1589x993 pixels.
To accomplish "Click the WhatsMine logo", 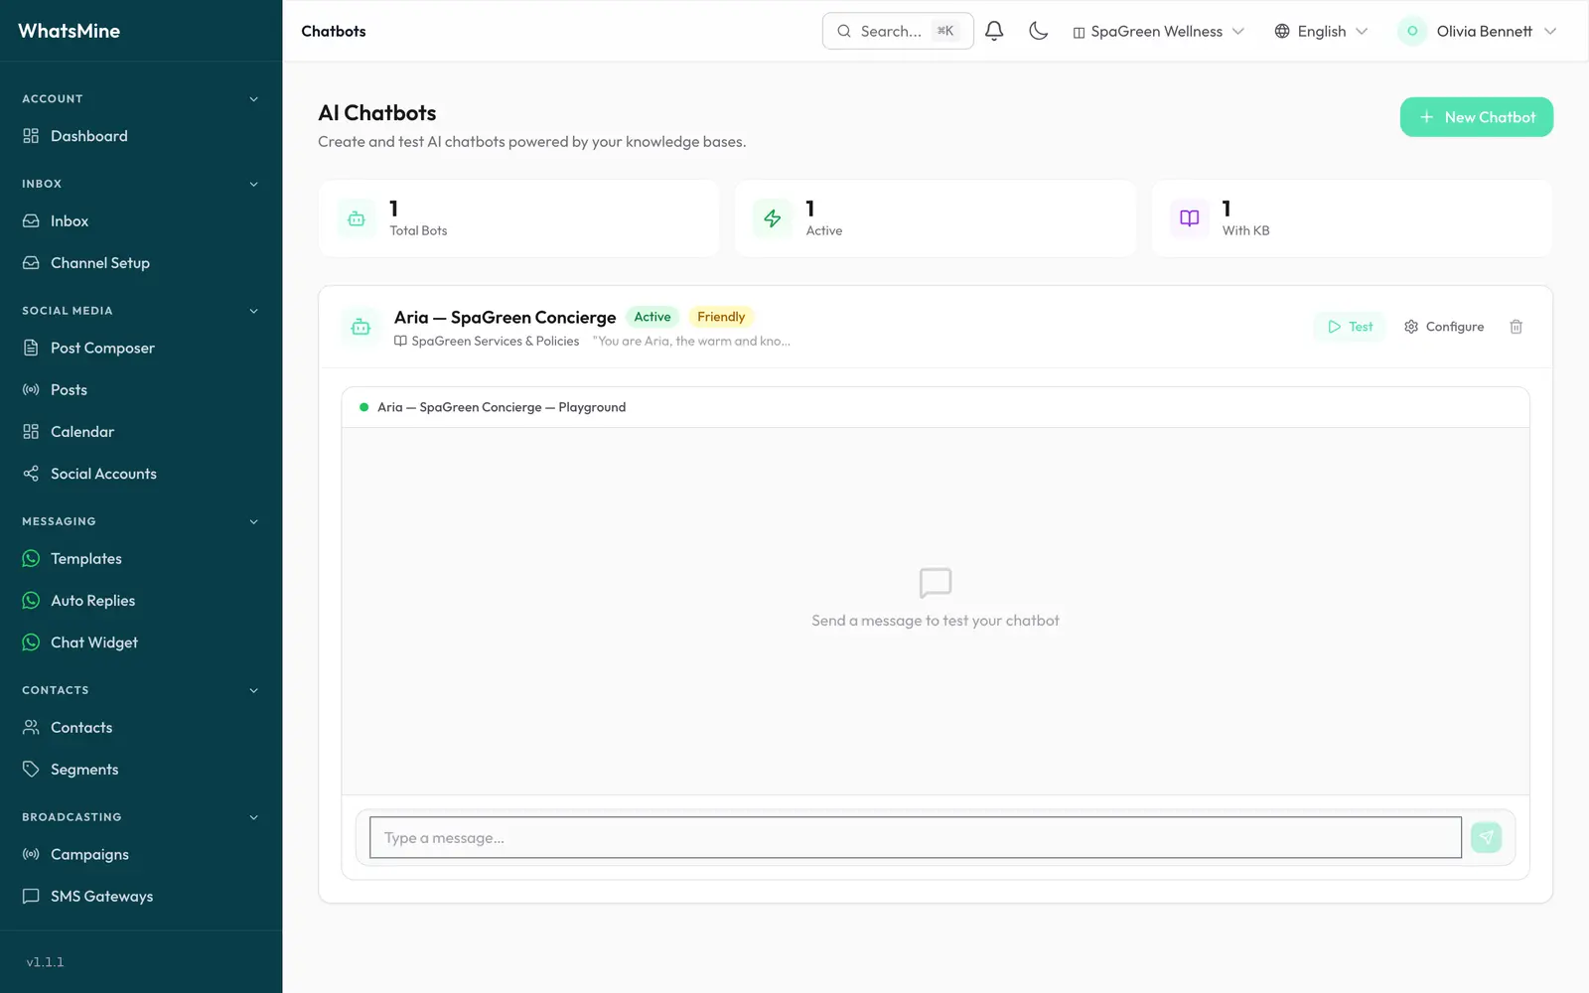I will [x=70, y=31].
